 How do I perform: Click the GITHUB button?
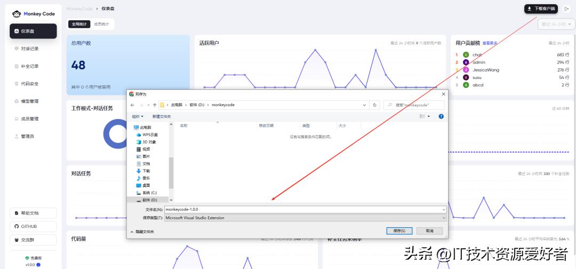33,226
